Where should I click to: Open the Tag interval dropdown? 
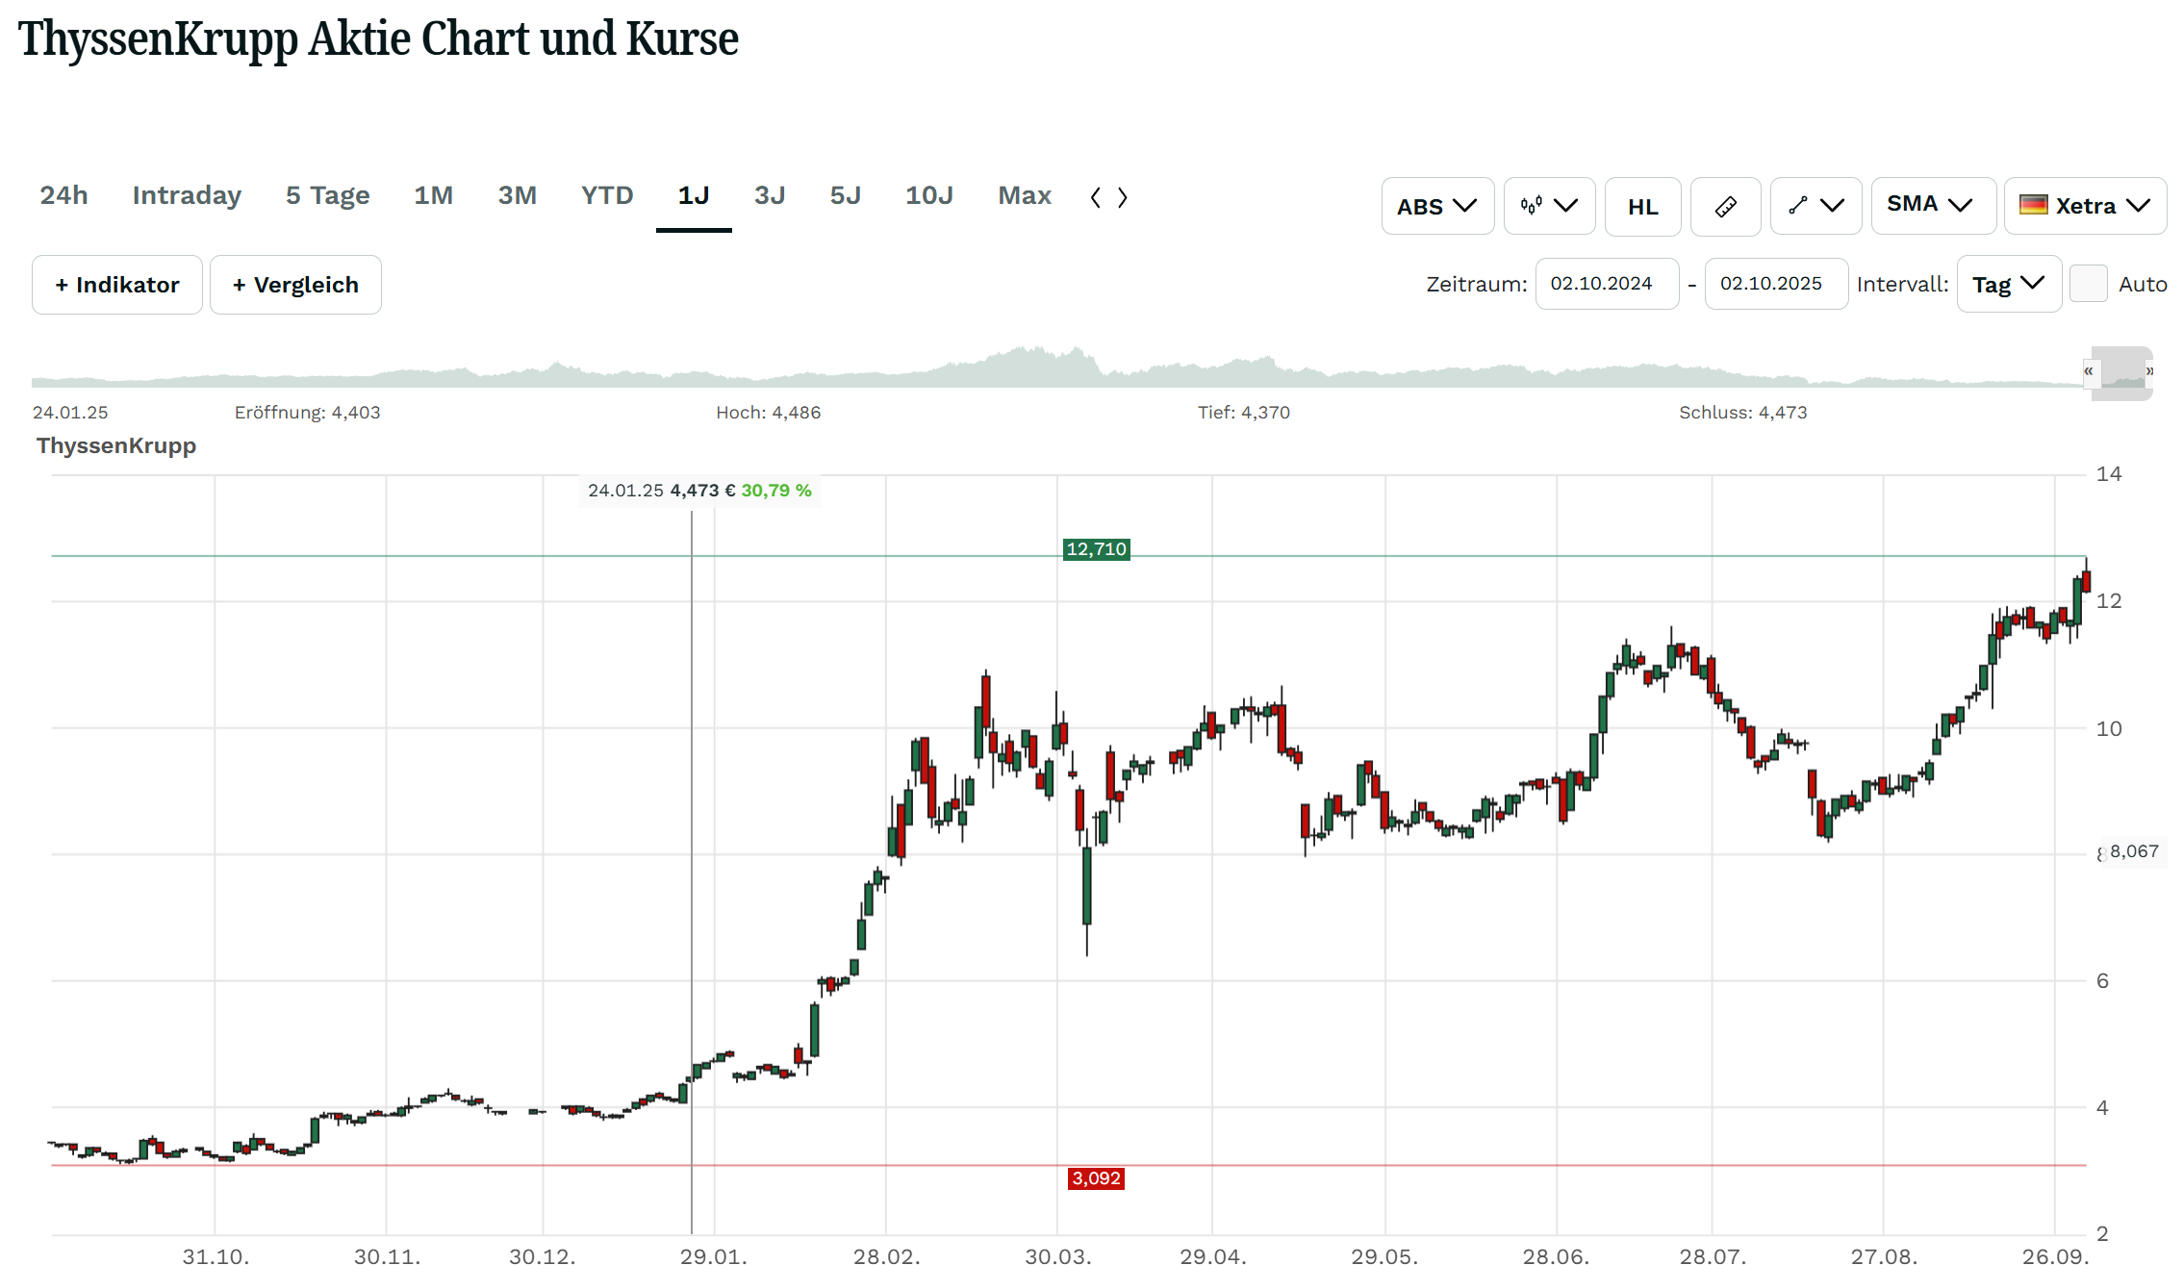point(2008,284)
